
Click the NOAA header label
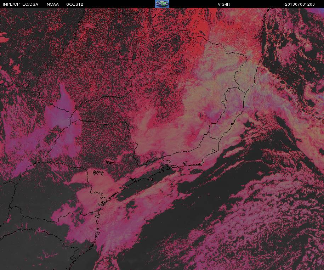(53, 4)
